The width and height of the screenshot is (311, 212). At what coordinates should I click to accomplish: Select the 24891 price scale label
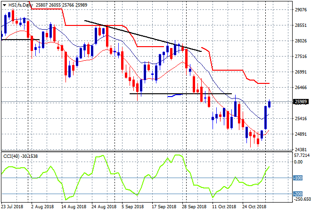(x=301, y=134)
